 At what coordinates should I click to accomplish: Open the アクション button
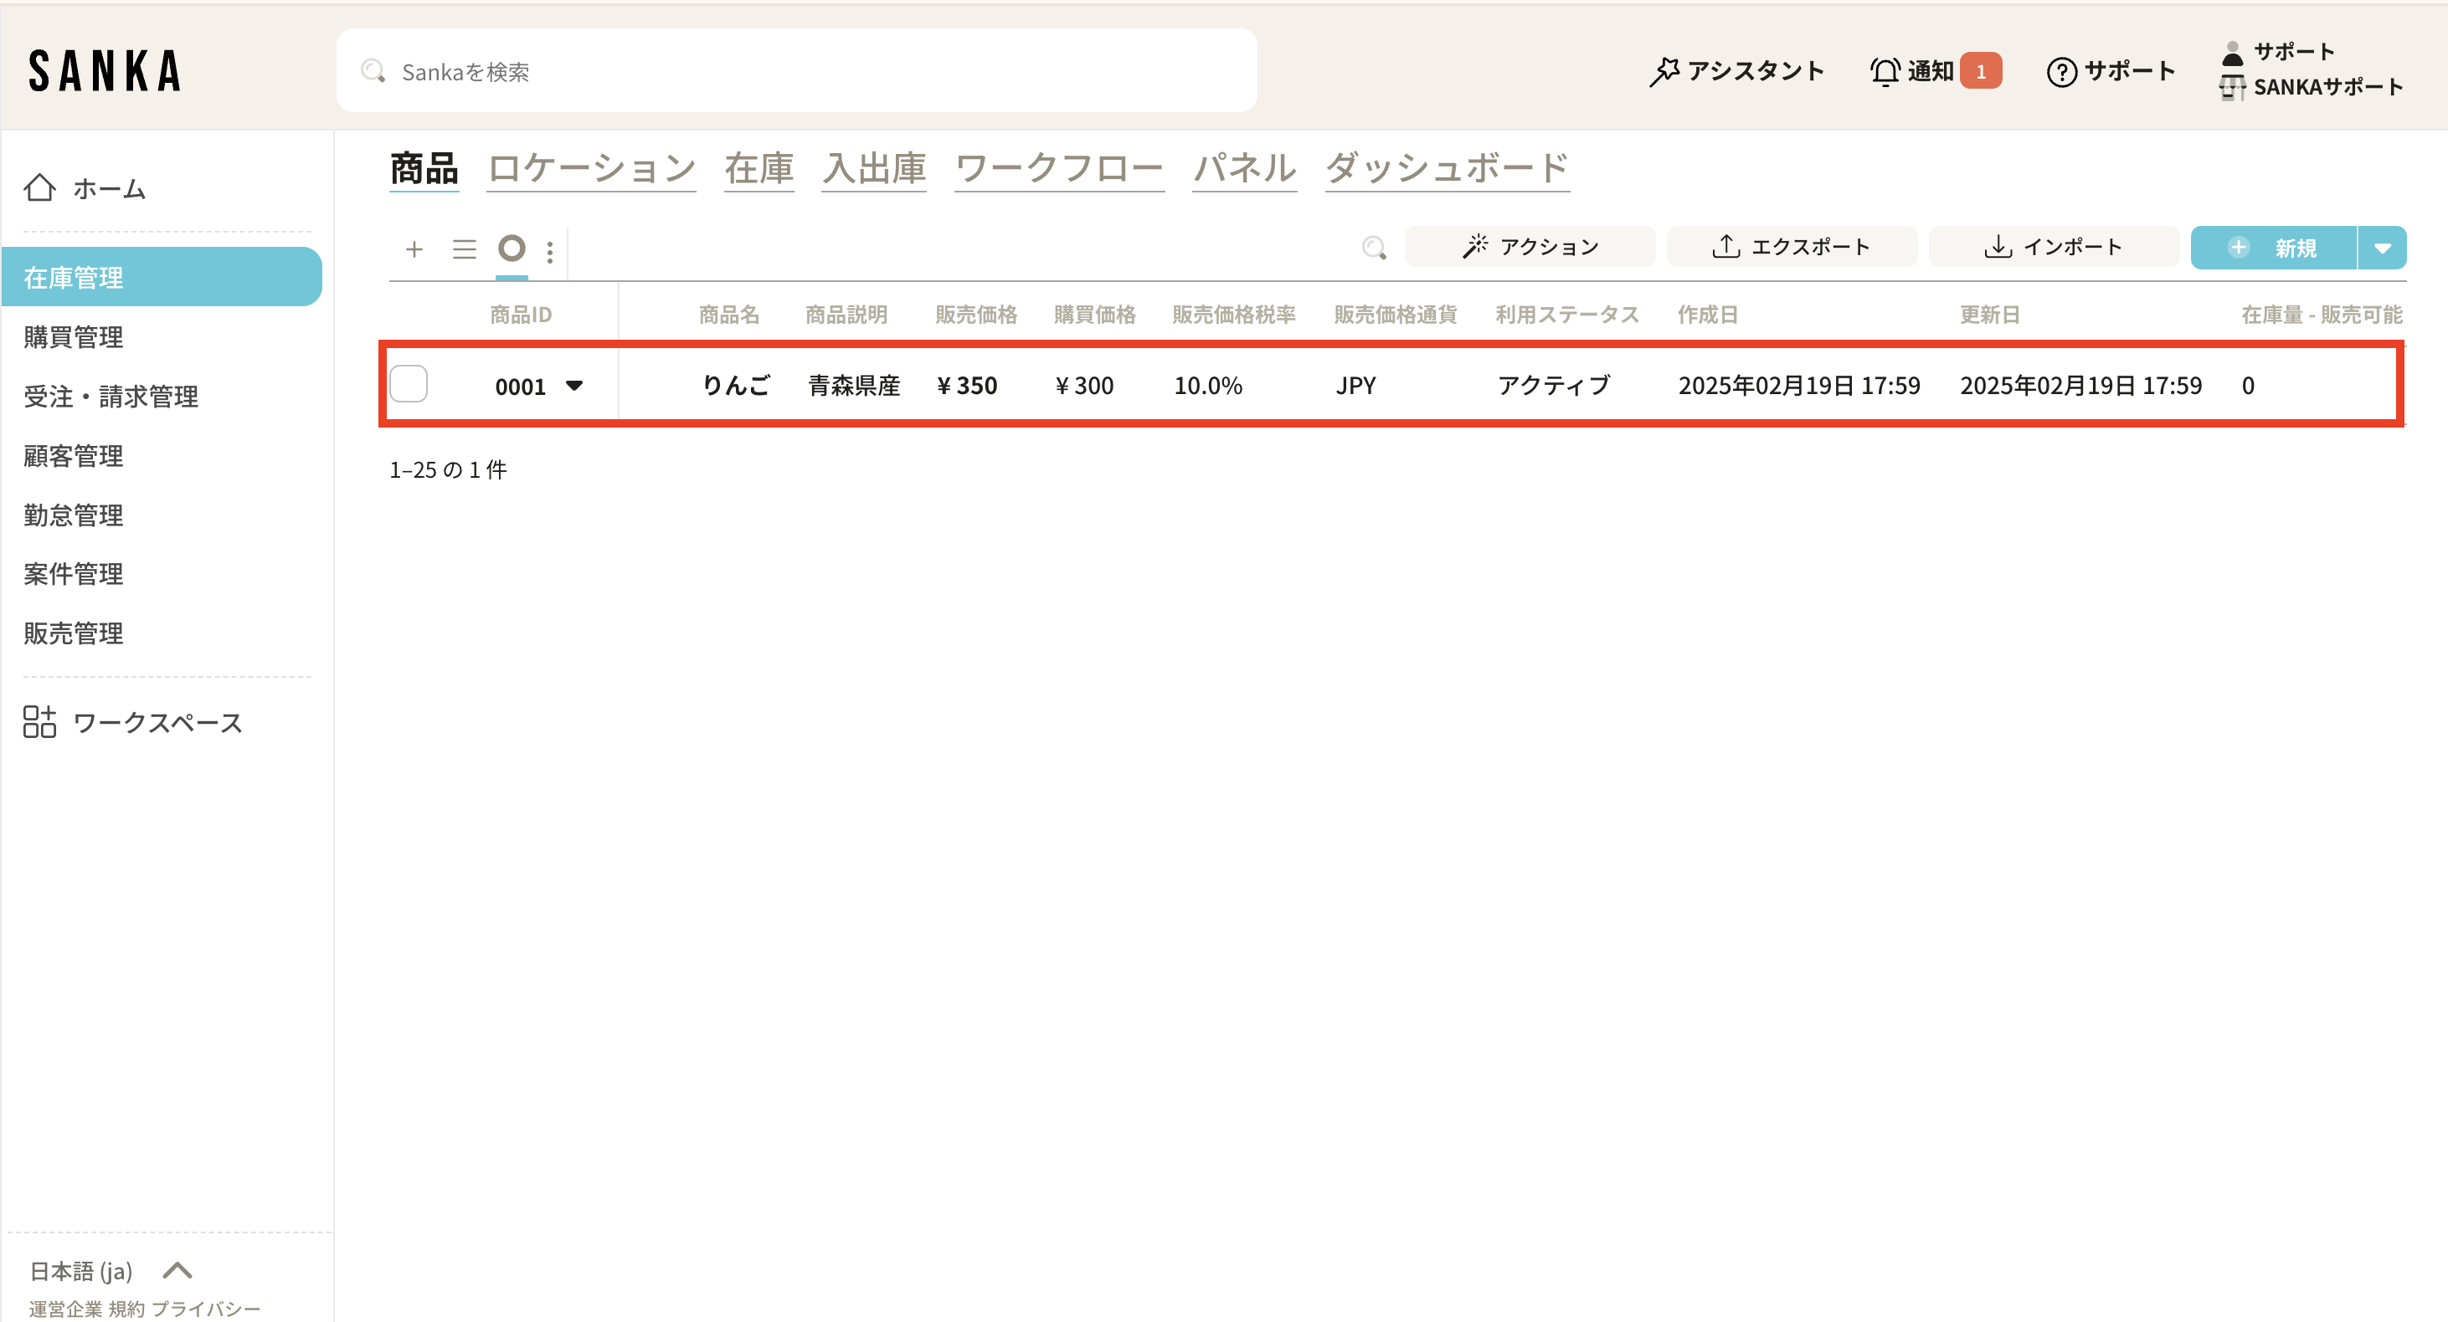(x=1529, y=247)
